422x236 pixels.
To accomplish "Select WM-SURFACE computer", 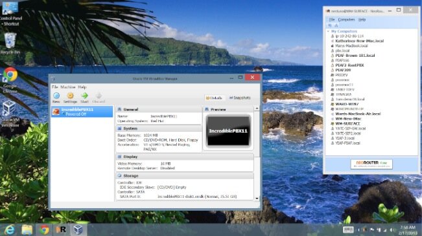I will pyautogui.click(x=347, y=123).
